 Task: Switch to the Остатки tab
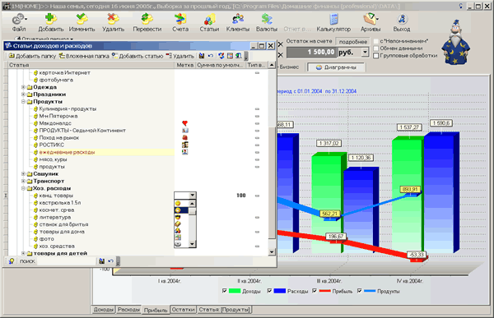184,310
